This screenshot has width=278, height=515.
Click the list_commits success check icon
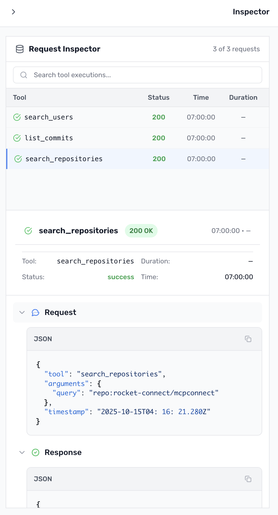[17, 138]
